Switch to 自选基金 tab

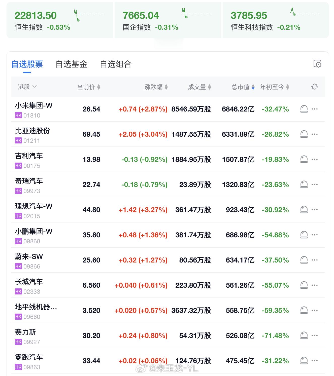pos(71,64)
